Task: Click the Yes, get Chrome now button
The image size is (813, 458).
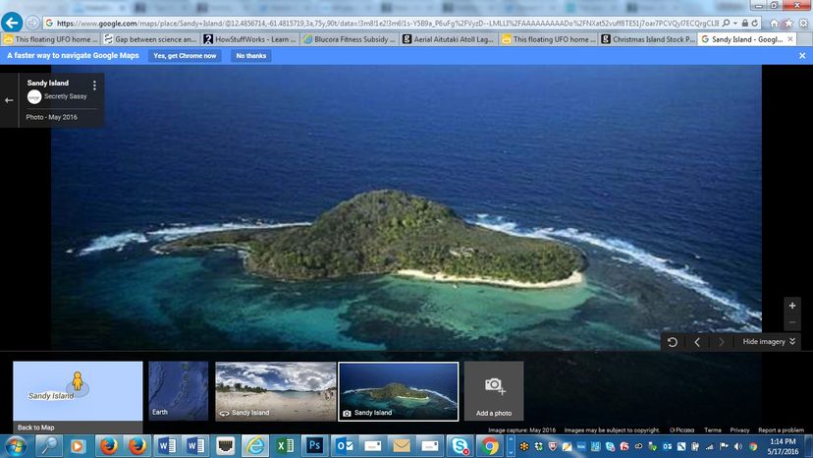Action: tap(185, 56)
